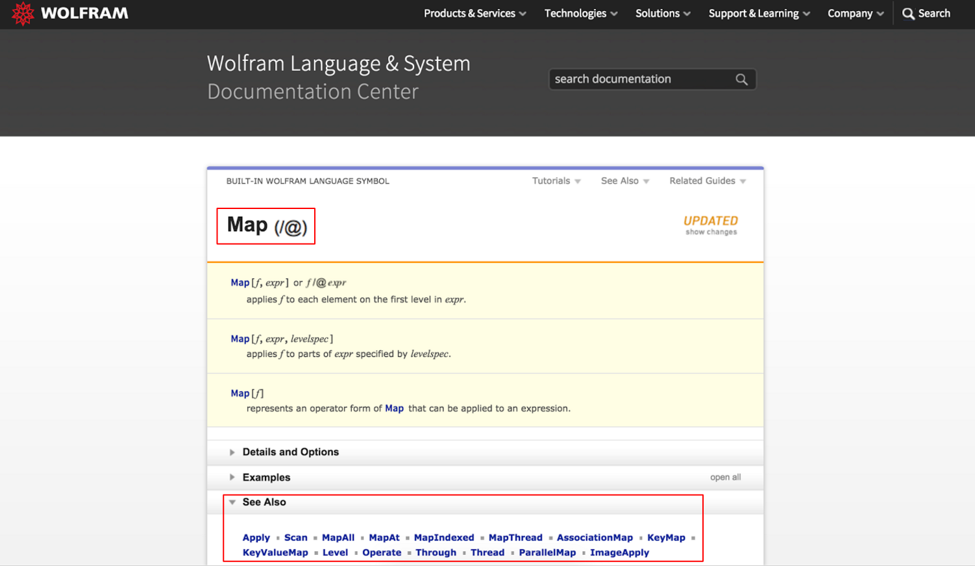Open Solutions menu
Viewport: 975px width, 566px height.
click(x=663, y=14)
